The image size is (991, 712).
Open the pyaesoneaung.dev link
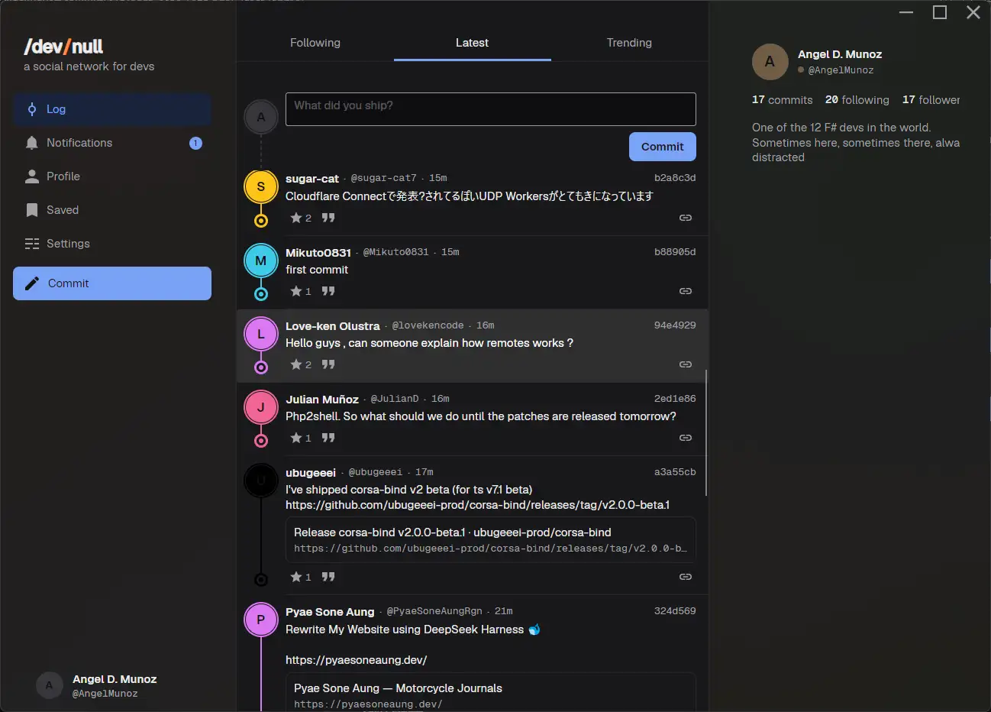[x=356, y=660]
